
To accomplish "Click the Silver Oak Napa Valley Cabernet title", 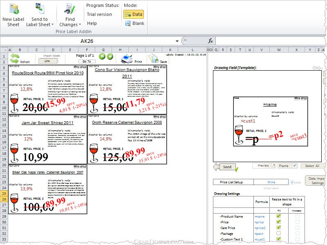I will 48,172.
